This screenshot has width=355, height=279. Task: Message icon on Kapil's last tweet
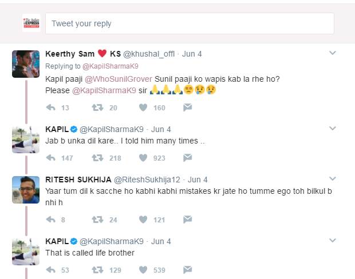pos(187,269)
